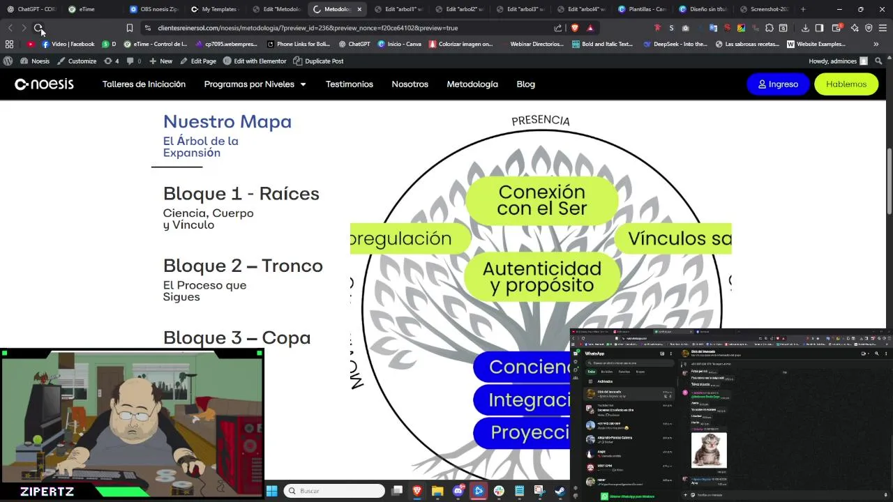893x502 pixels.
Task: Select Bloque 1 - Raíces heading
Action: tap(241, 193)
